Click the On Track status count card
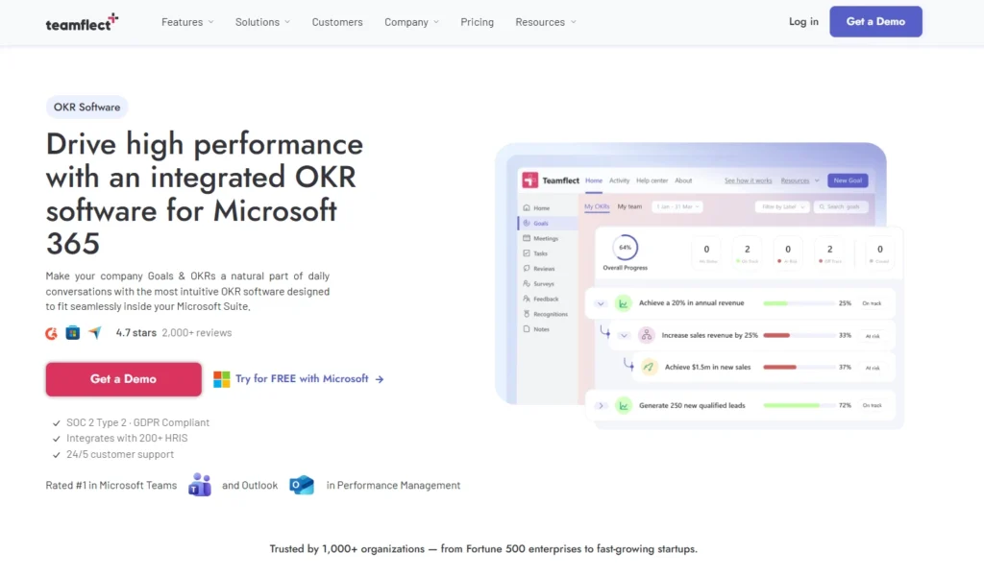This screenshot has width=984, height=576. 747,252
